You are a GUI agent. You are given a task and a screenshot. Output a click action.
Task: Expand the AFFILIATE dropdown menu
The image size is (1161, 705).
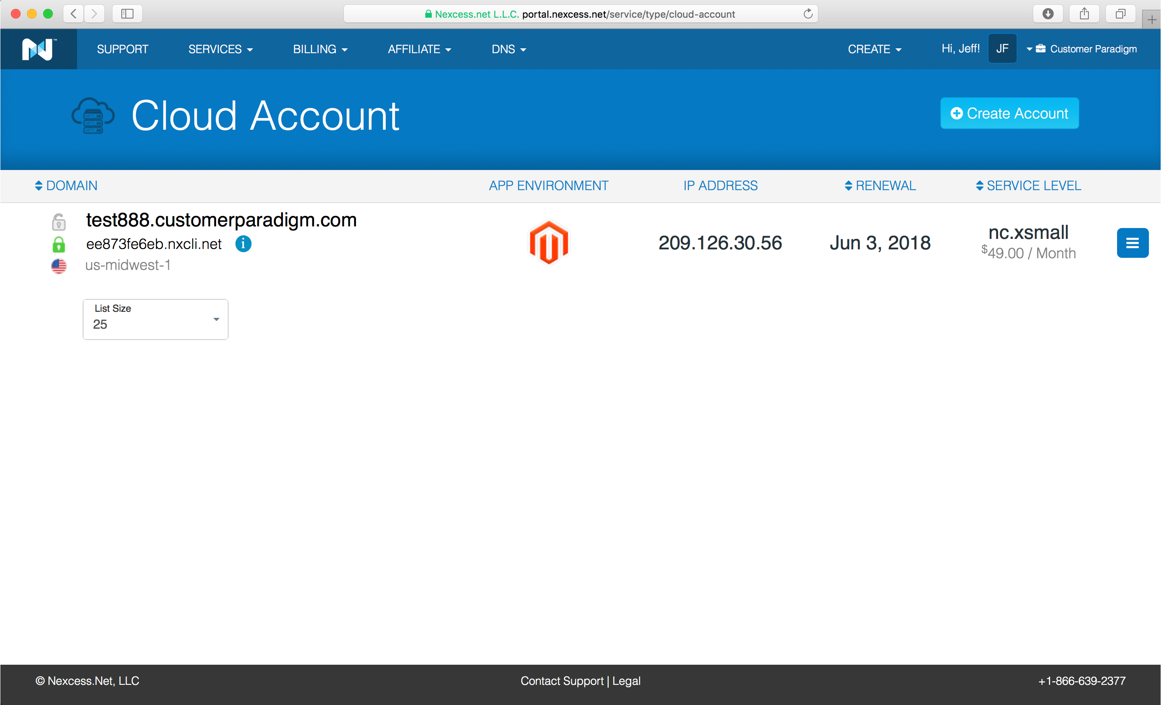pyautogui.click(x=419, y=49)
